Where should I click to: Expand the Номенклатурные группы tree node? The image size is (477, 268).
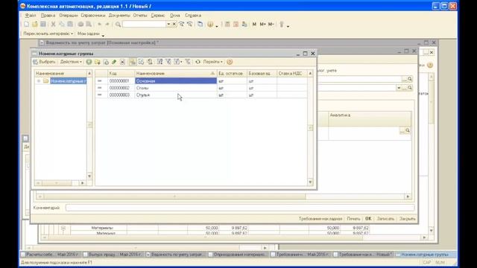pyautogui.click(x=39, y=81)
